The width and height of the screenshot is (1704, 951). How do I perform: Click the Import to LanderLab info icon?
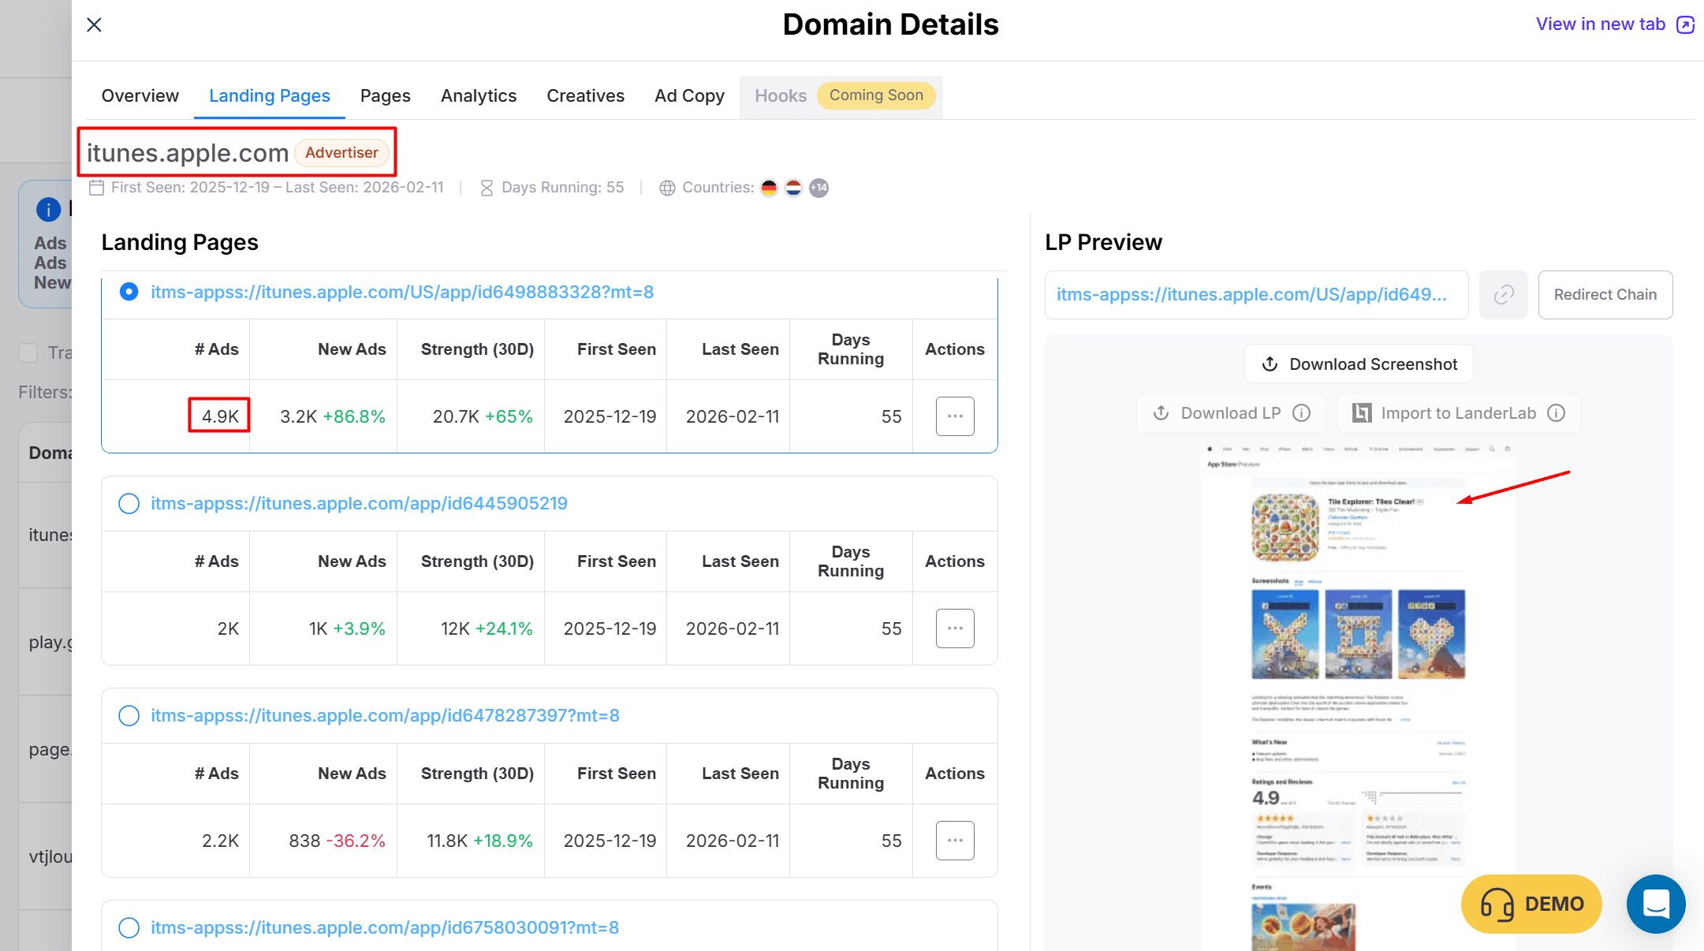[1556, 413]
